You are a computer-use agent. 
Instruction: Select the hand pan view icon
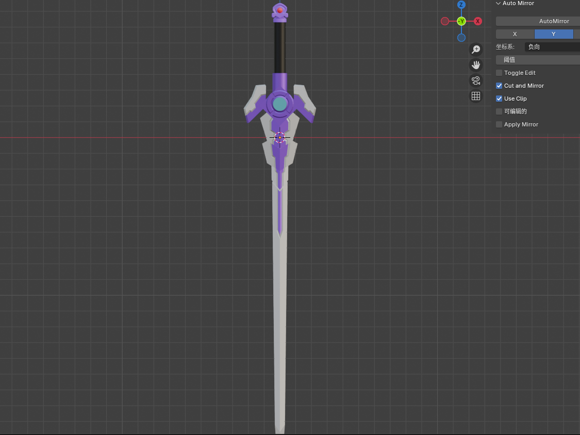point(476,65)
